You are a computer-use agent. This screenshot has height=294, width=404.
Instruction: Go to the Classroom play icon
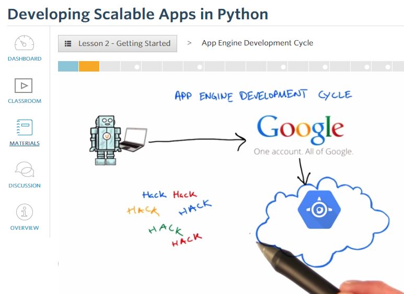point(24,86)
